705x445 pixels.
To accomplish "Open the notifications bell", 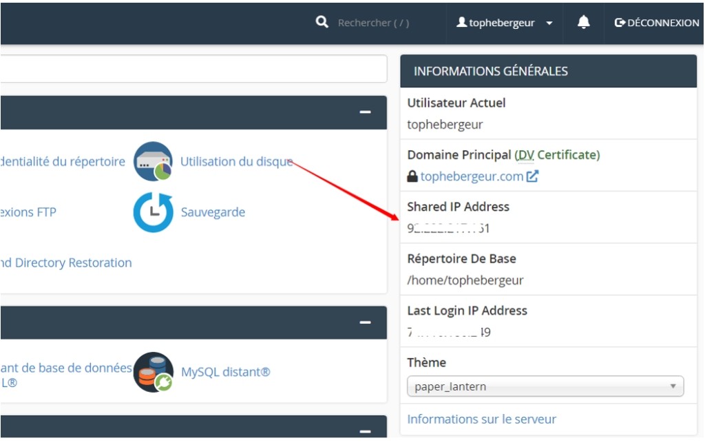I will (x=583, y=22).
